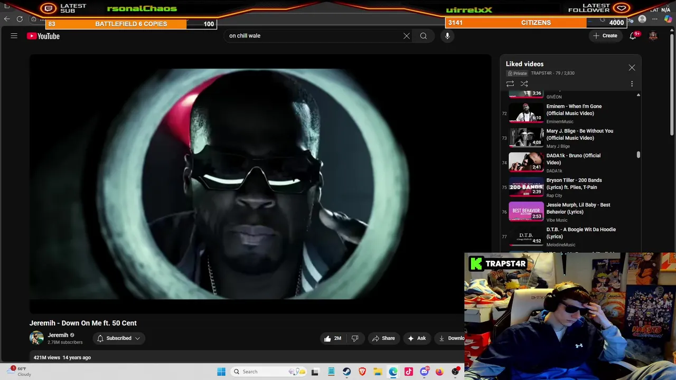Open OBS Studio from the taskbar
Screen dimensions: 676x380
(x=455, y=372)
